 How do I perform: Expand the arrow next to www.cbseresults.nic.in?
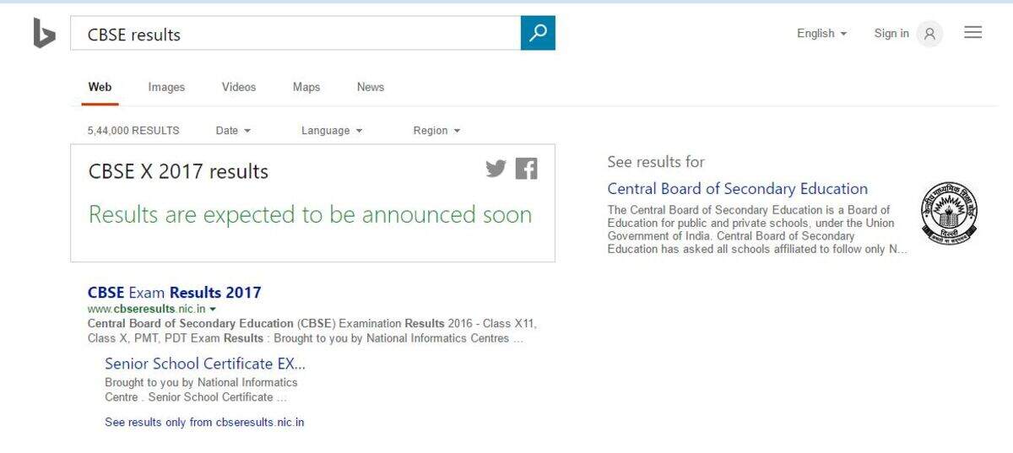(213, 310)
